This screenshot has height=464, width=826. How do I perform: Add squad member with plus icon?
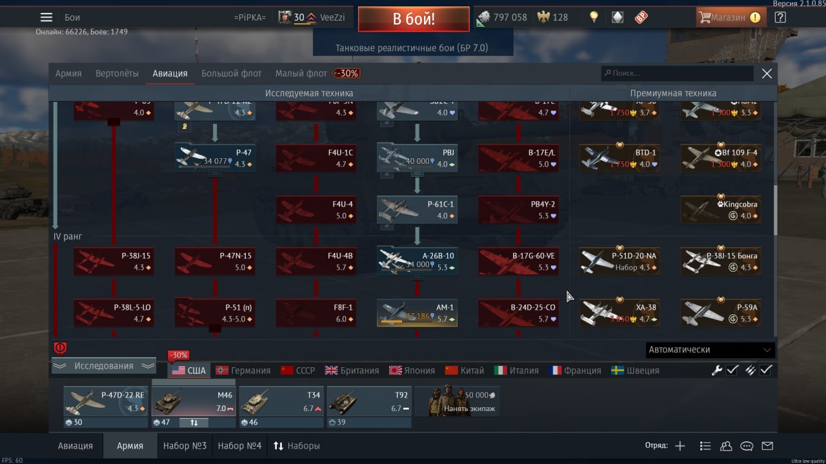click(x=680, y=446)
